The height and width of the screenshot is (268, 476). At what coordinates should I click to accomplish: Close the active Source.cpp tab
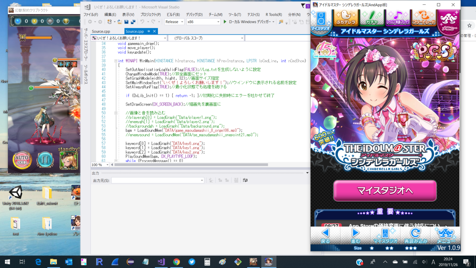point(154,31)
